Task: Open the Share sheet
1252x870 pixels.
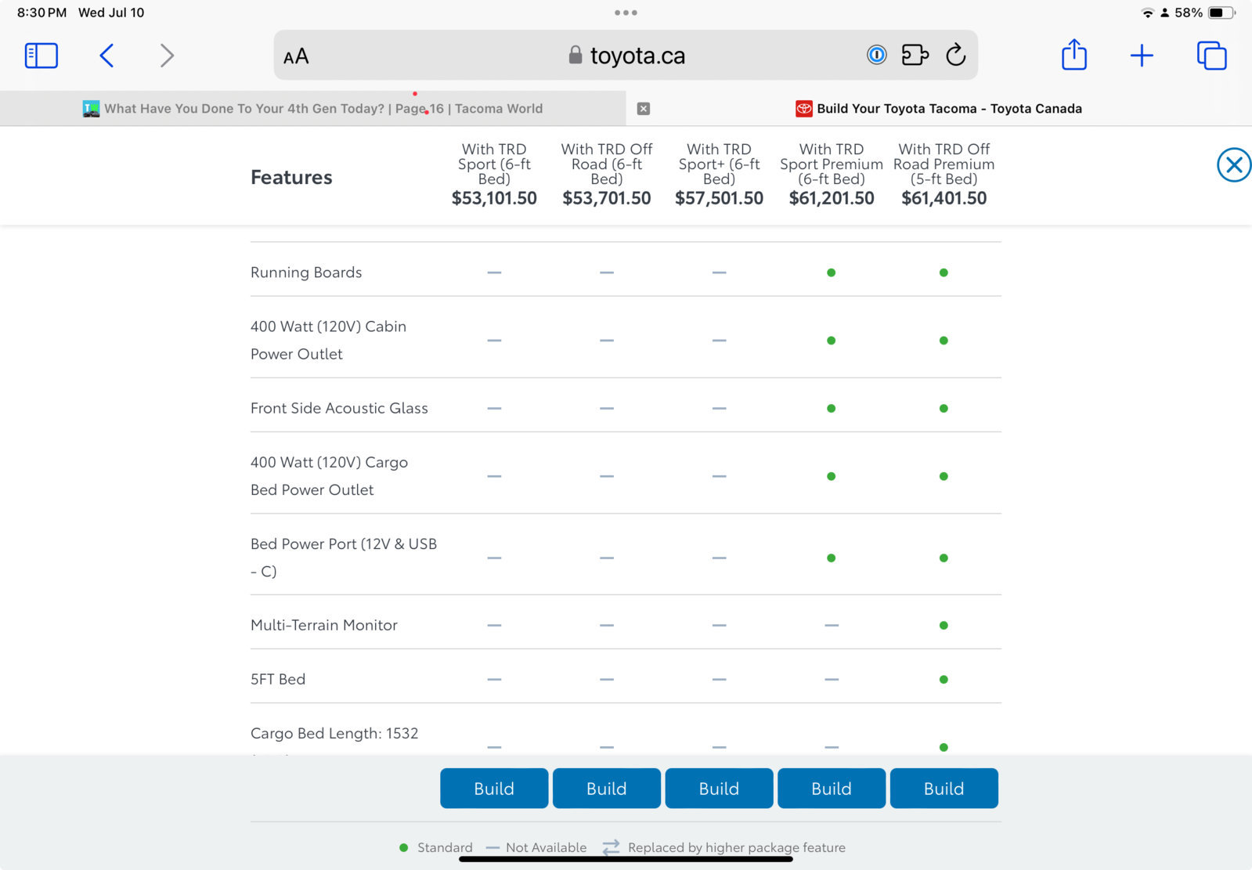Action: [x=1074, y=55]
